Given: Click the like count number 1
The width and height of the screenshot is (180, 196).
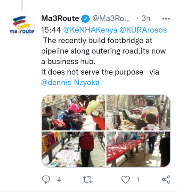Looking at the screenshot, I should click(x=138, y=180).
